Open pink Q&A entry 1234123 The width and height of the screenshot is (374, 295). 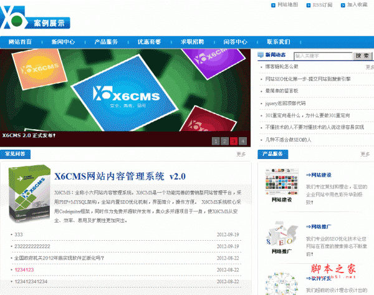(24, 269)
